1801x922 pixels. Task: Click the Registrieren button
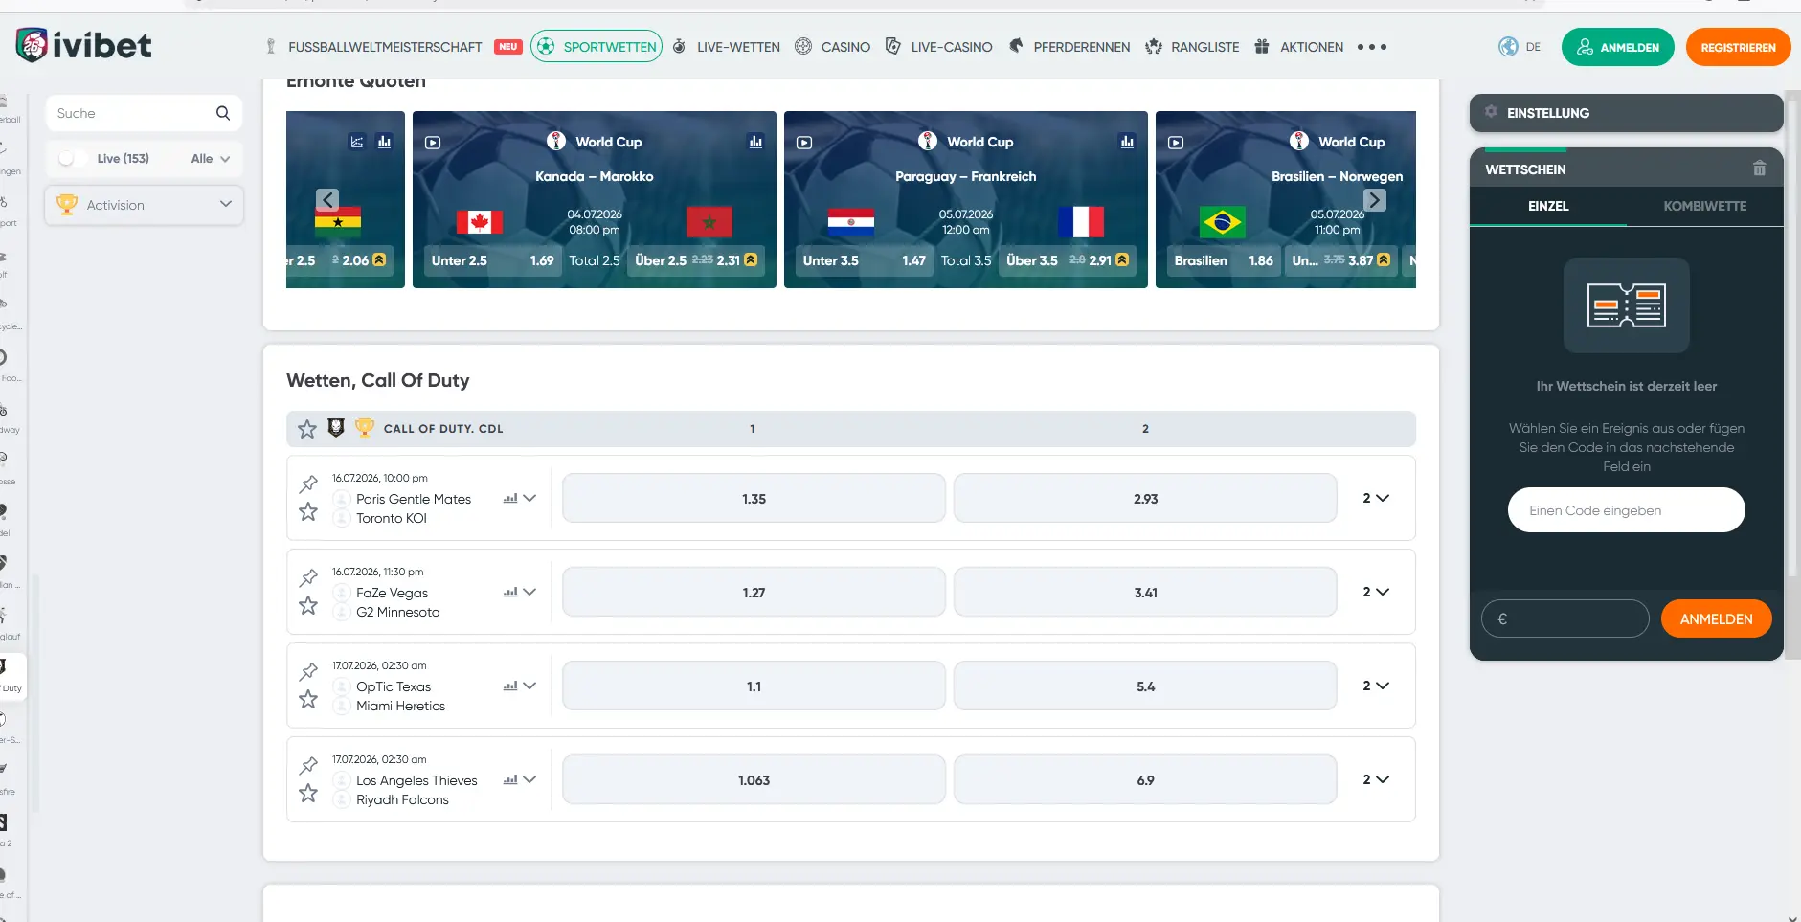(1738, 47)
